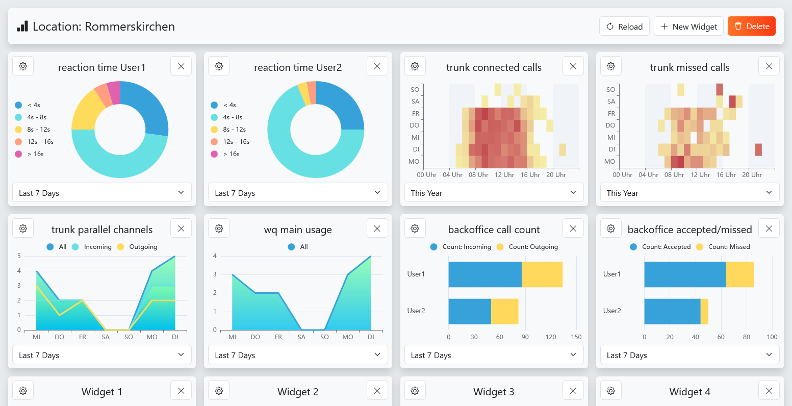
Task: Click the Reload button
Action: tap(624, 27)
